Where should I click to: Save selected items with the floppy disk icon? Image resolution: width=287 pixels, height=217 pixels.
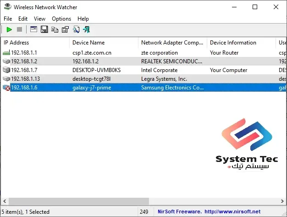pos(44,29)
